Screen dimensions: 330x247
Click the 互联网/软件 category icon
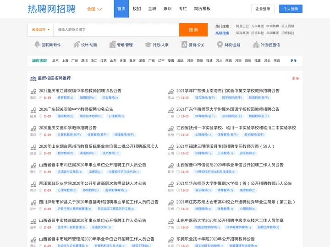[37, 44]
